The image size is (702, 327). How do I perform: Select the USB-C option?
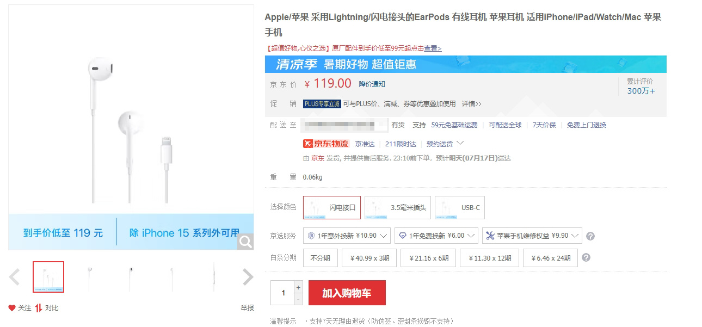[460, 207]
